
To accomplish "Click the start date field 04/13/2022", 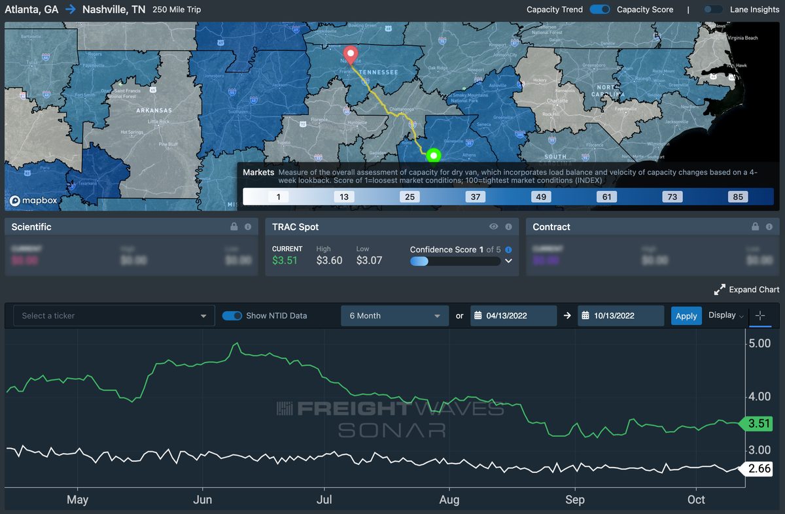I will point(514,316).
